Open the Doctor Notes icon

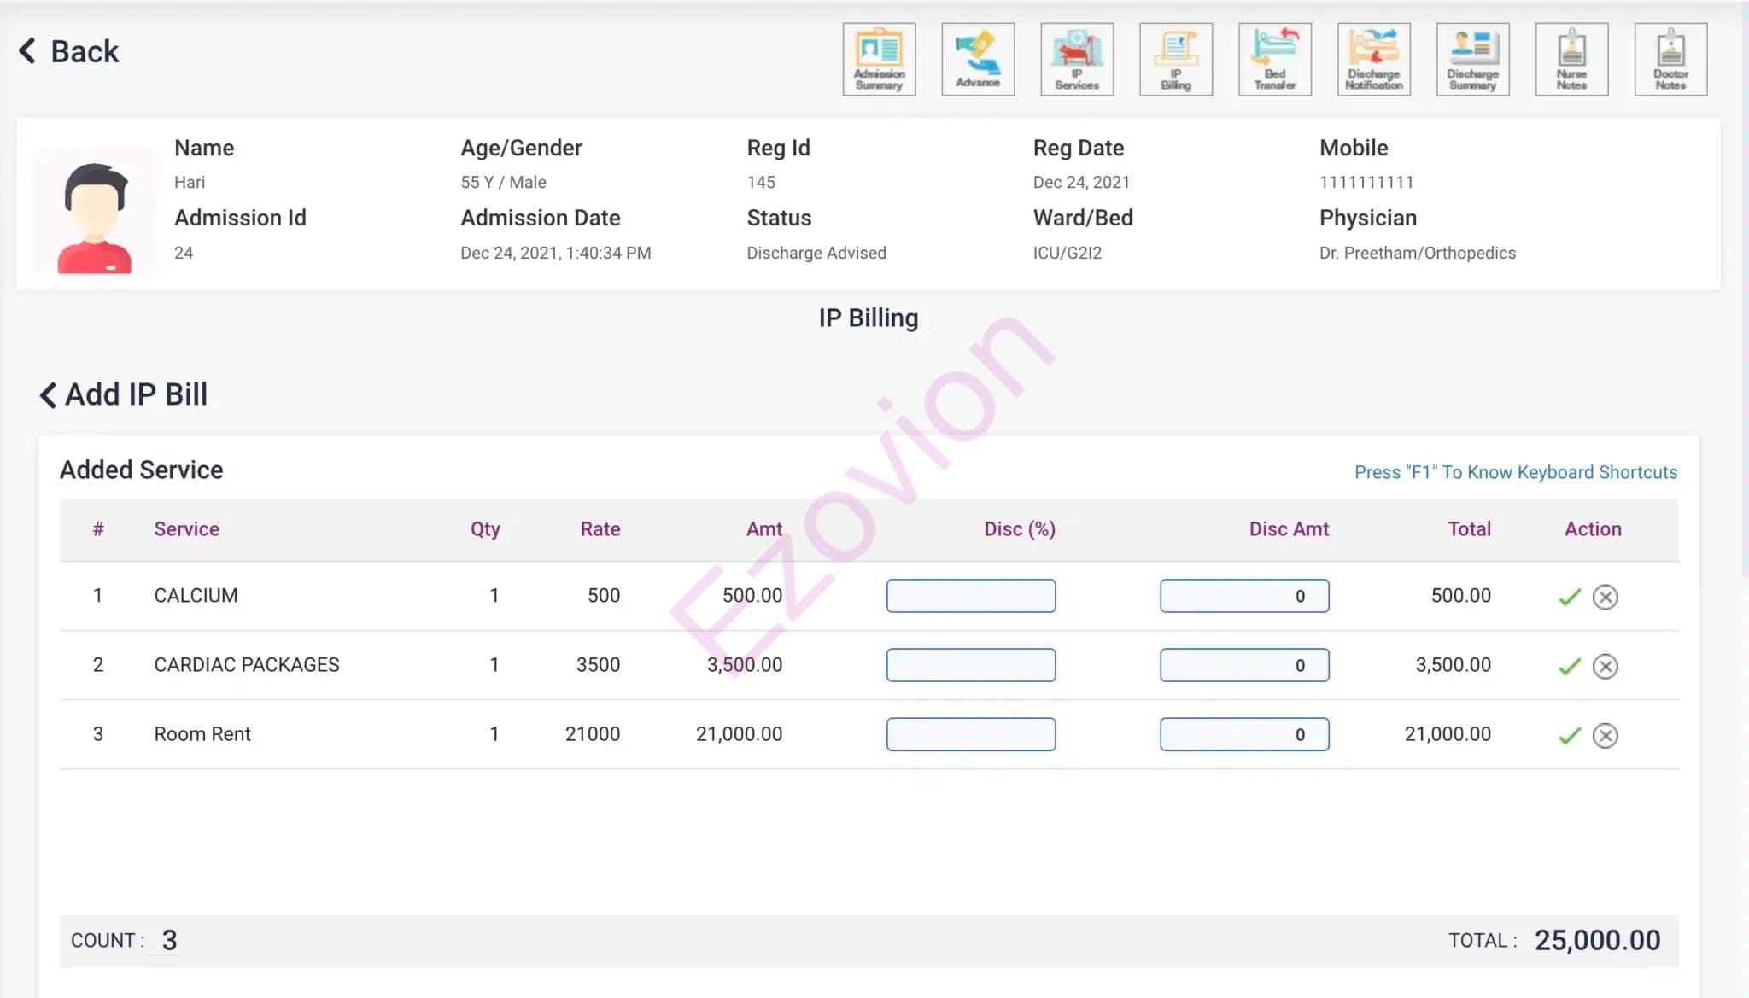[1670, 59]
